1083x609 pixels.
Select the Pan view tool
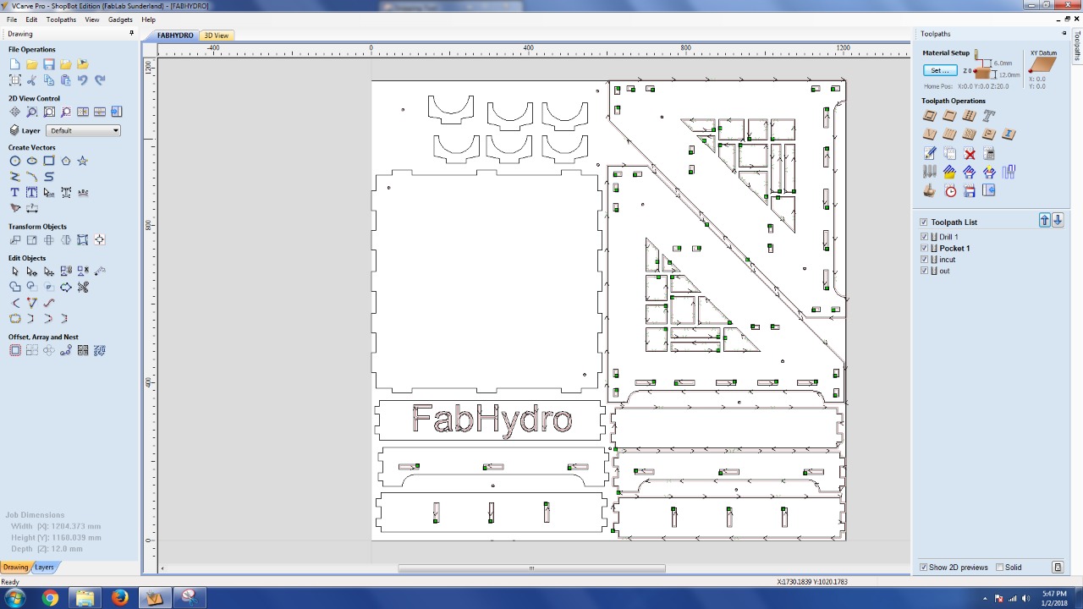tap(15, 112)
